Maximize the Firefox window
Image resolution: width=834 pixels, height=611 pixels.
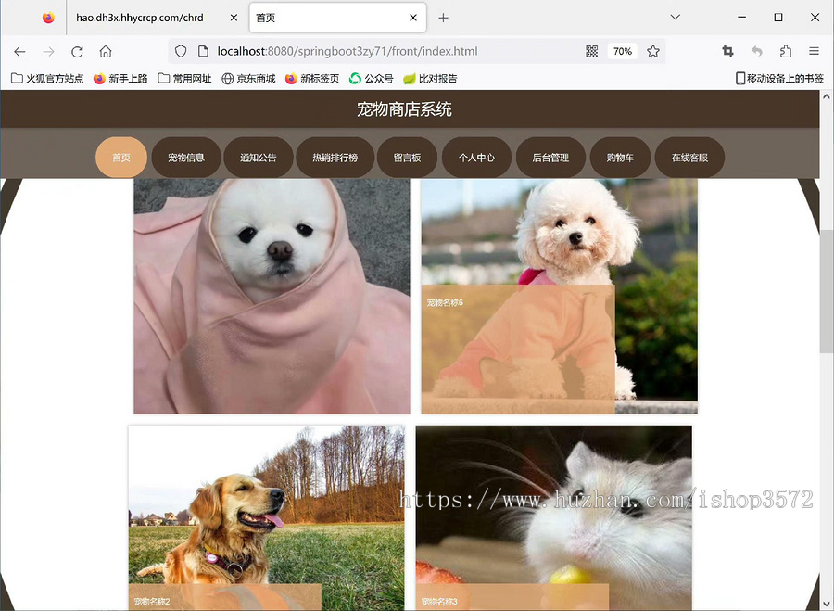[778, 17]
